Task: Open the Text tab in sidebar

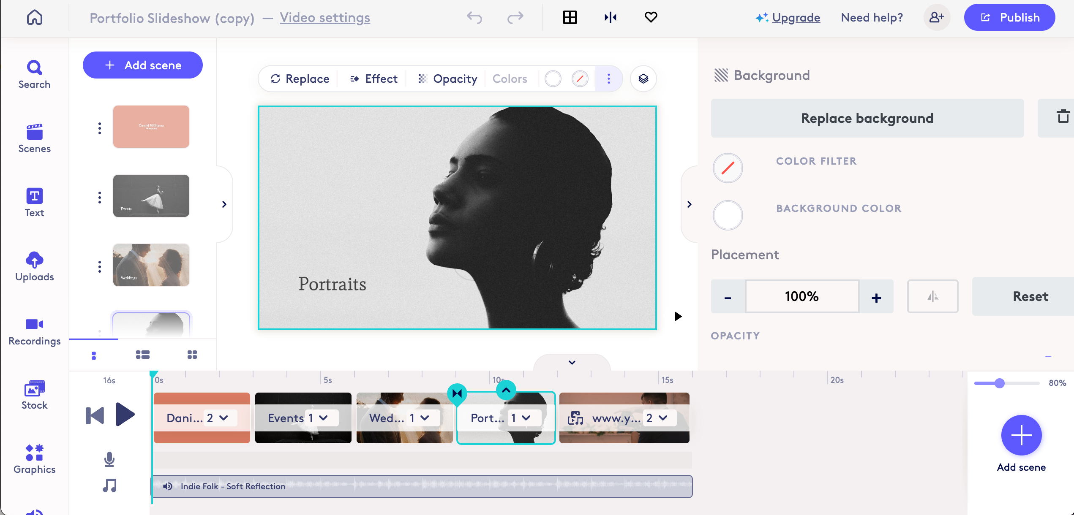Action: (x=34, y=203)
